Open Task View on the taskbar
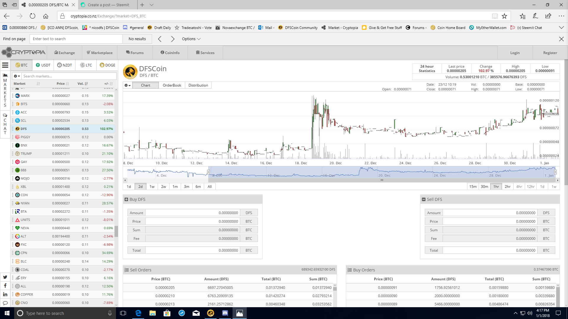 coord(123,313)
